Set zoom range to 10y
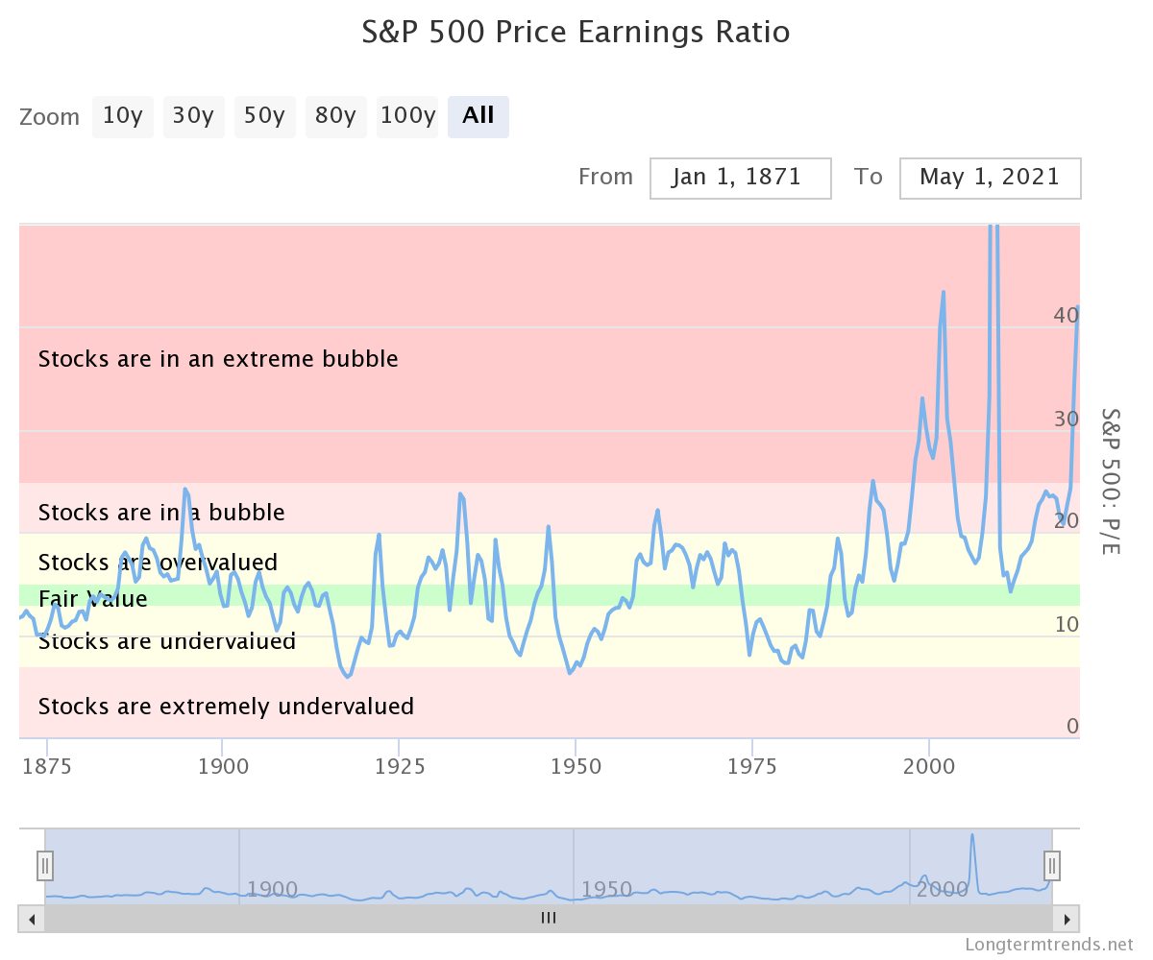Viewport: 1153px width, 960px height. [x=122, y=116]
